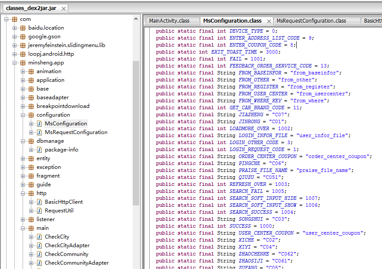Click the main package icon

(31, 229)
